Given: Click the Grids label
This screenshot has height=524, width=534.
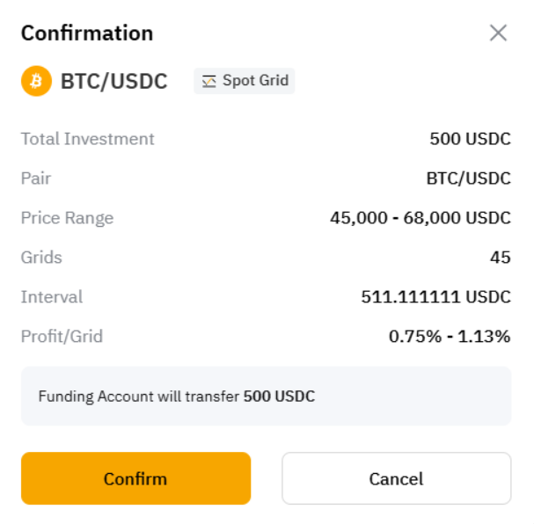Looking at the screenshot, I should tap(41, 258).
